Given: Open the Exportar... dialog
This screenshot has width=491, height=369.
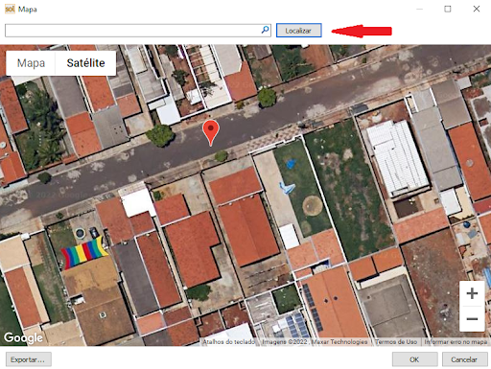Looking at the screenshot, I should (x=28, y=359).
